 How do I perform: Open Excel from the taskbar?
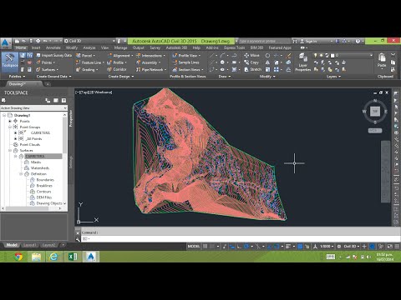tap(73, 257)
